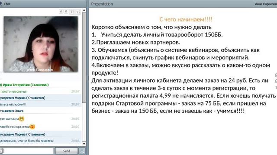
Task: Click line starting 'Для активации личного кабинета'
Action: [x=180, y=81]
